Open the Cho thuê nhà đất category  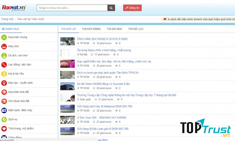click(19, 101)
